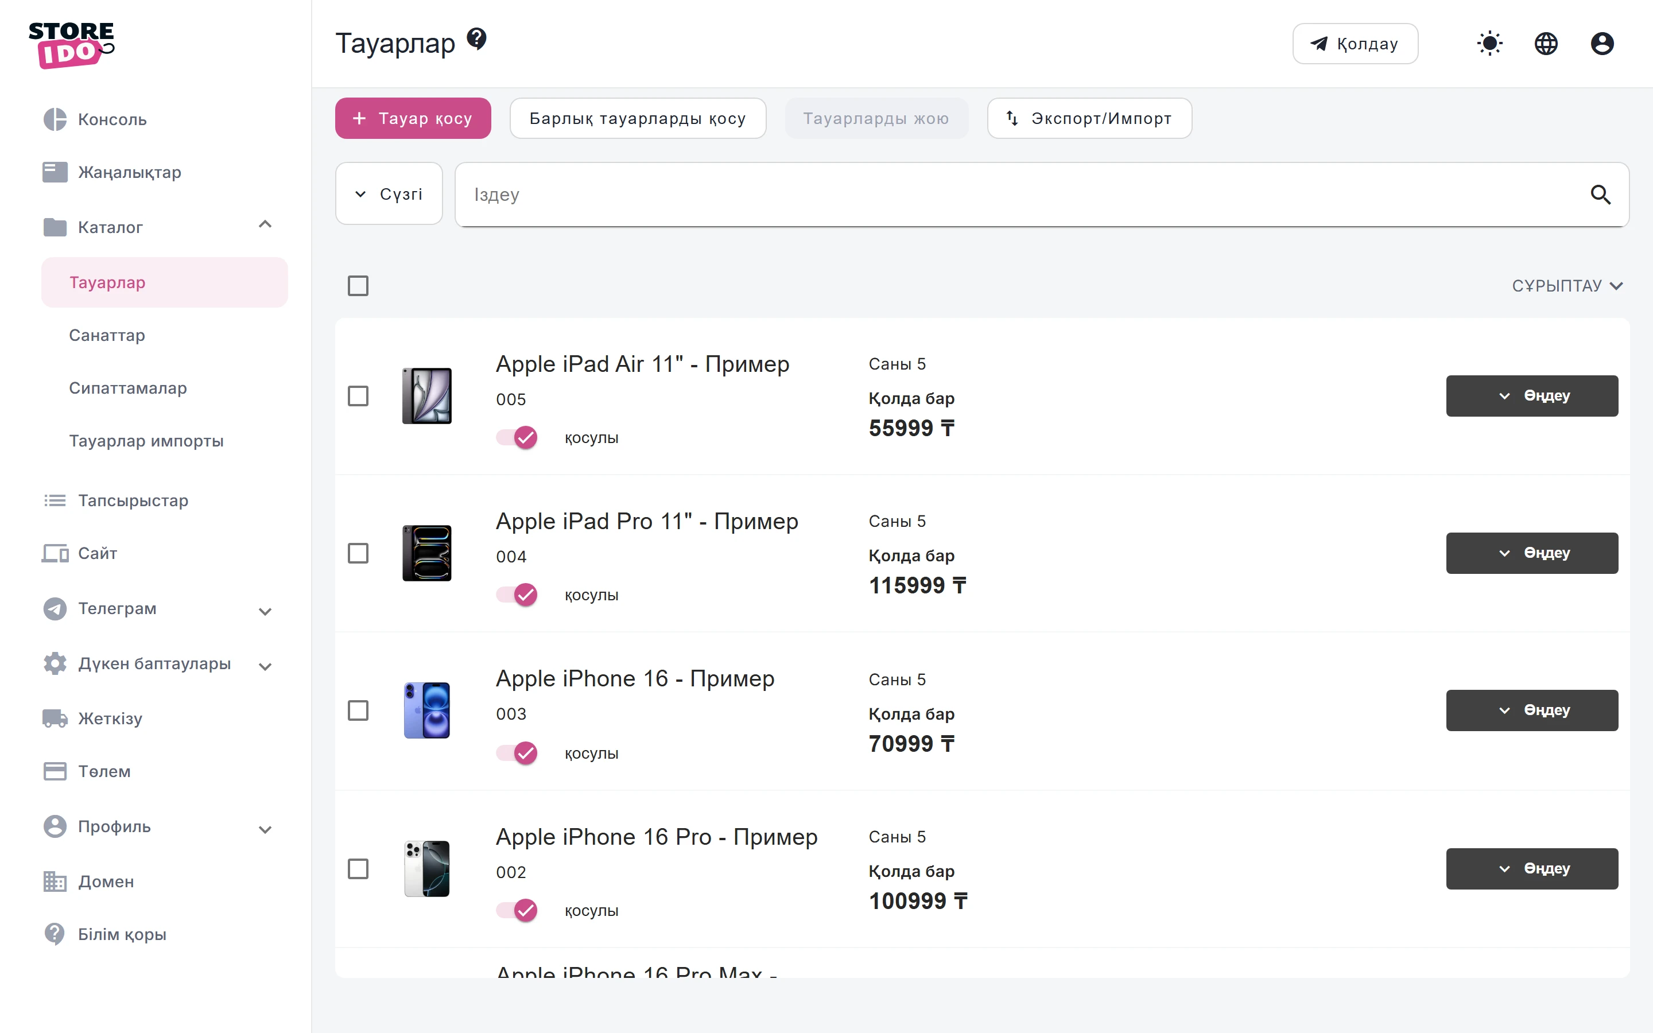Click the iPhone 16 Pro product thumbnail
Viewport: 1653px width, 1033px height.
point(426,868)
